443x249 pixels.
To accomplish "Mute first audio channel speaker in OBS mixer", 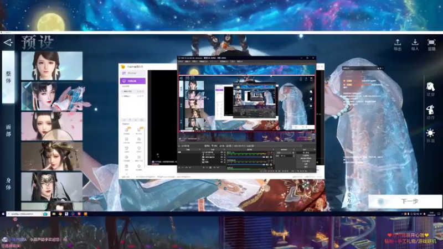I will pos(267,157).
